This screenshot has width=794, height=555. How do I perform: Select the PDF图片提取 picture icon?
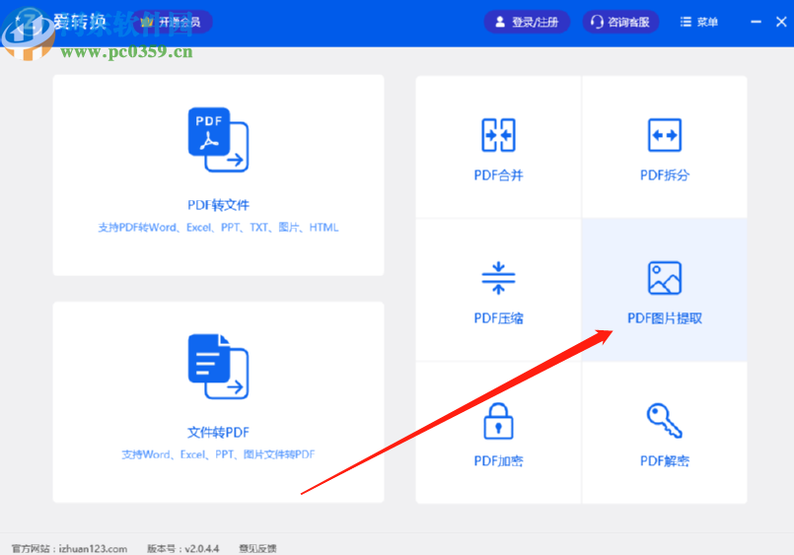tap(665, 278)
